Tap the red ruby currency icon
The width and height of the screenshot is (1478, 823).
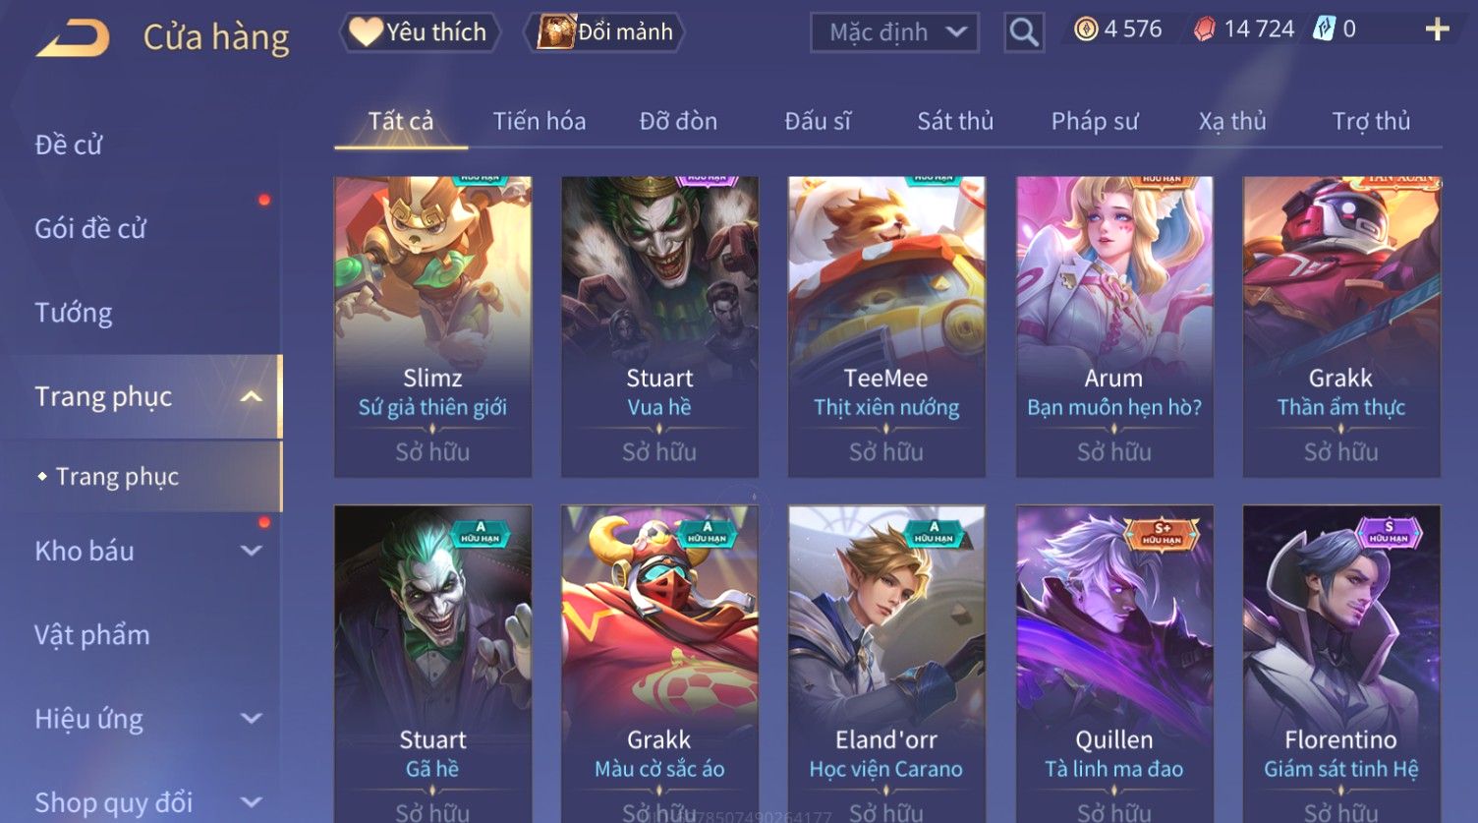pos(1204,29)
